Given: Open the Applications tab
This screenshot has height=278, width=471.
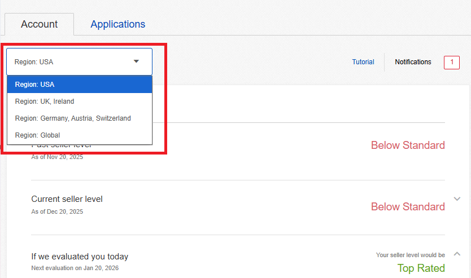Looking at the screenshot, I should pos(117,24).
